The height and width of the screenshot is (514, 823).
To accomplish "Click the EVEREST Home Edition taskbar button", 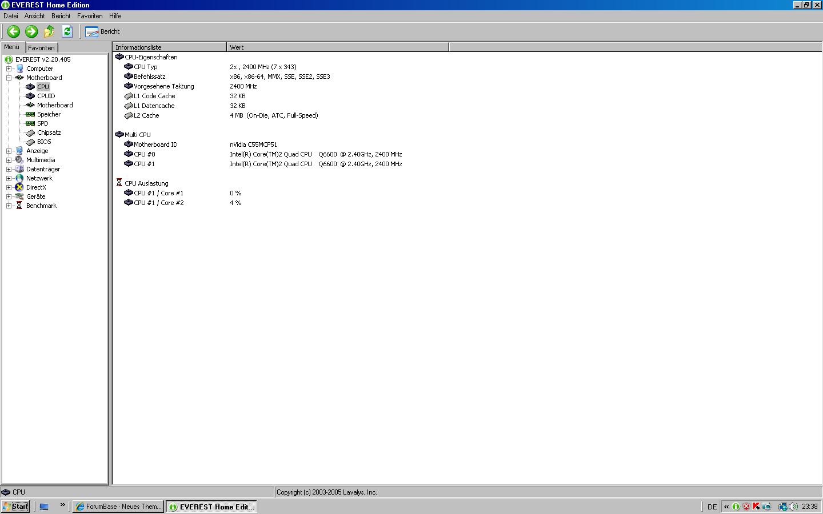I will click(211, 507).
